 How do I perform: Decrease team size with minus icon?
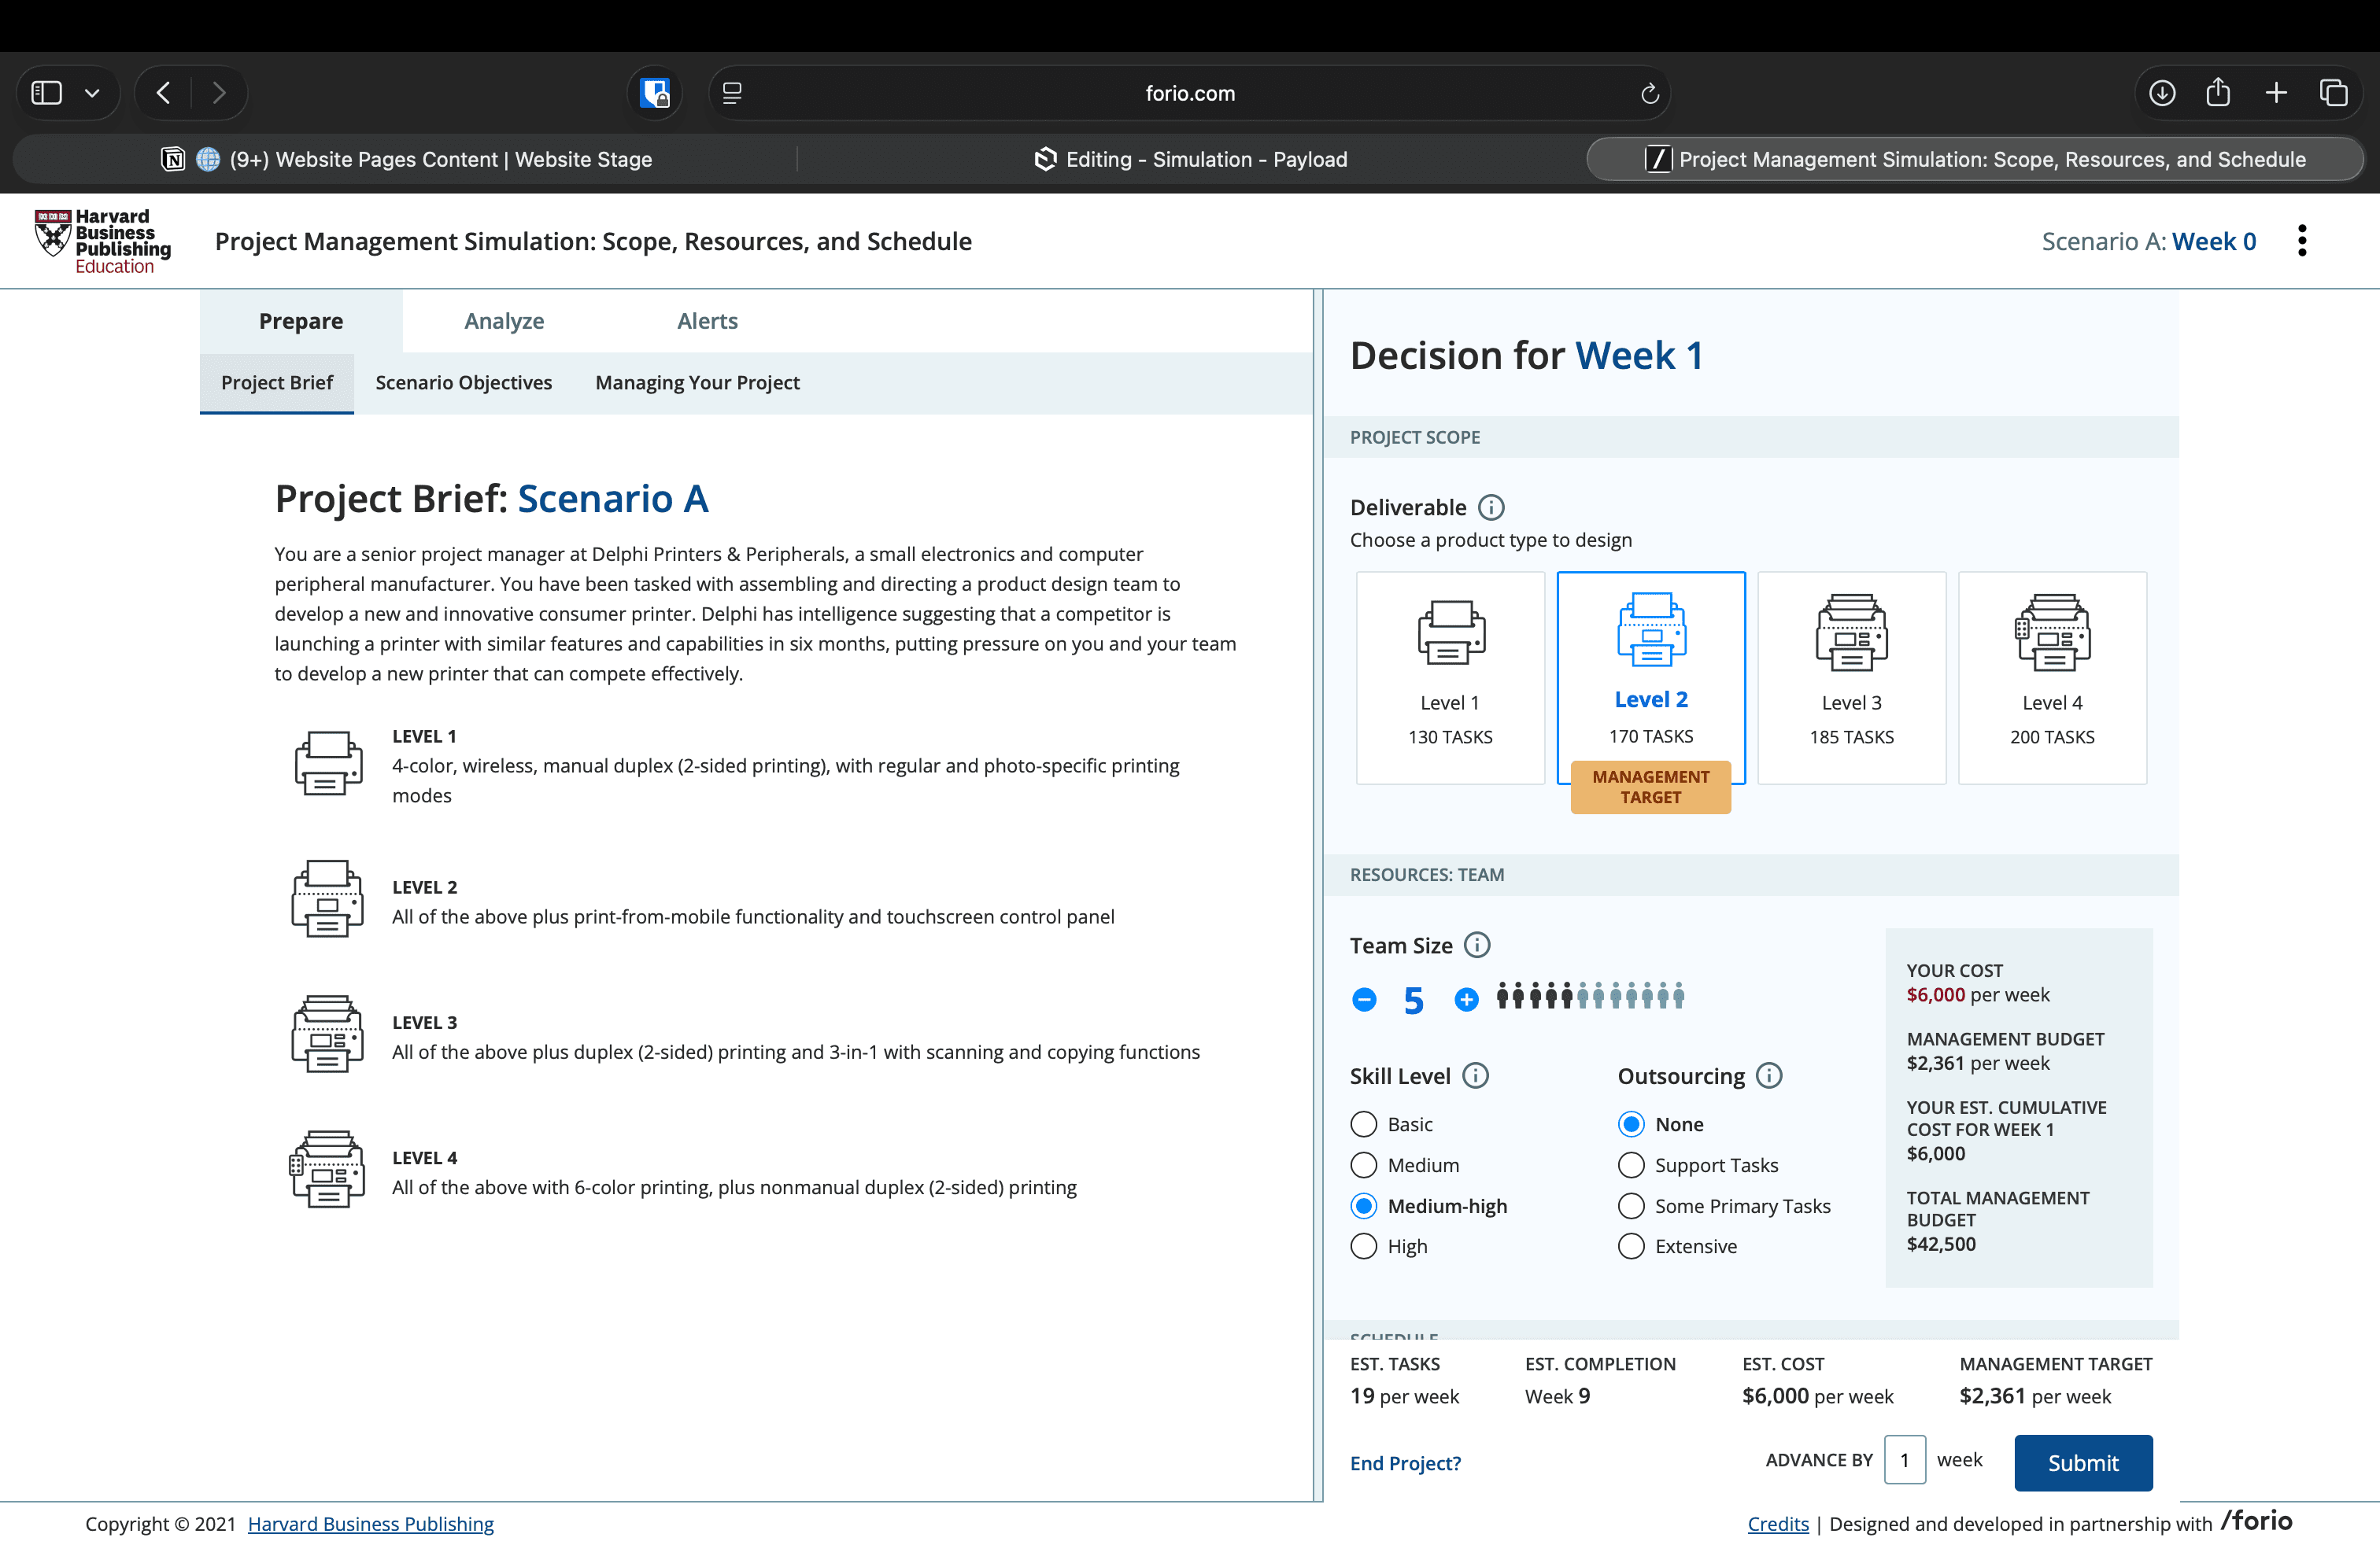1364,999
